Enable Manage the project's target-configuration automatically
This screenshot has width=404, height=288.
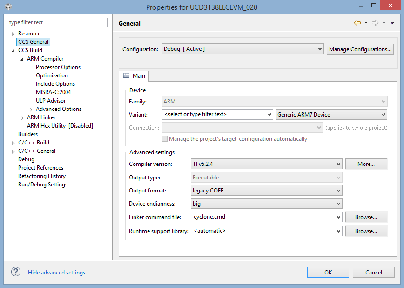[x=164, y=139]
